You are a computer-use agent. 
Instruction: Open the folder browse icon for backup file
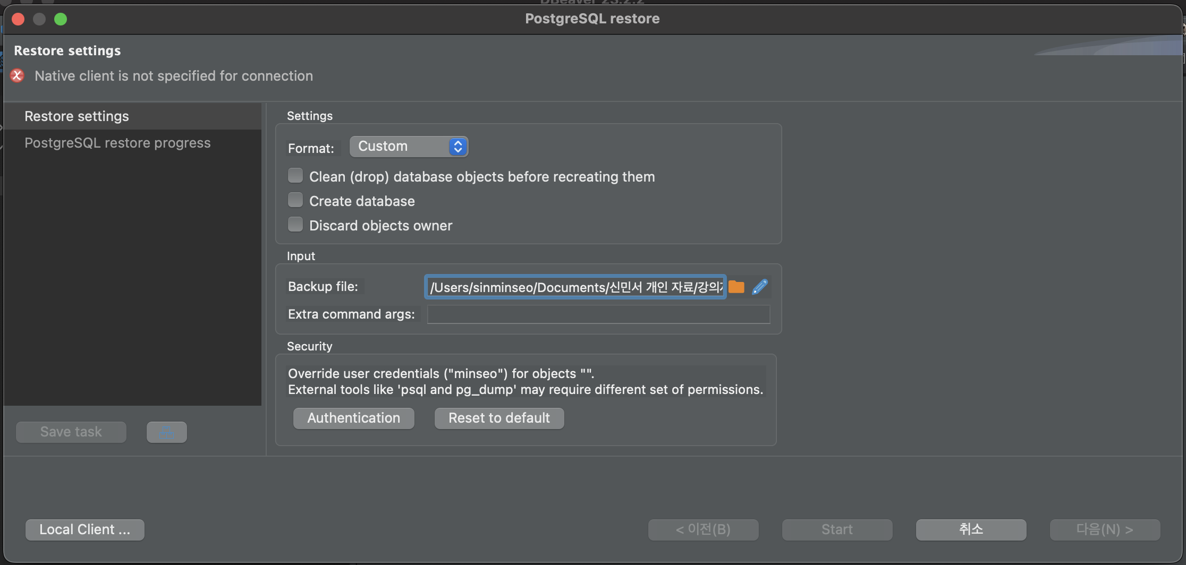(736, 287)
